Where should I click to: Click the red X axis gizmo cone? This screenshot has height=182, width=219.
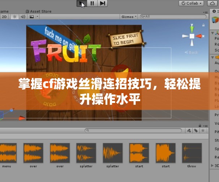(x=199, y=36)
